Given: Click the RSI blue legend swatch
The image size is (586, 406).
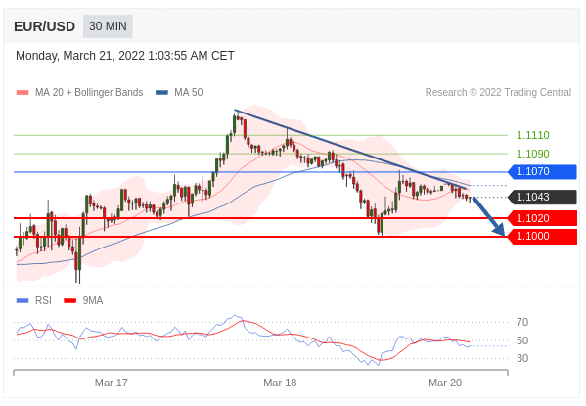Looking at the screenshot, I should 23,301.
